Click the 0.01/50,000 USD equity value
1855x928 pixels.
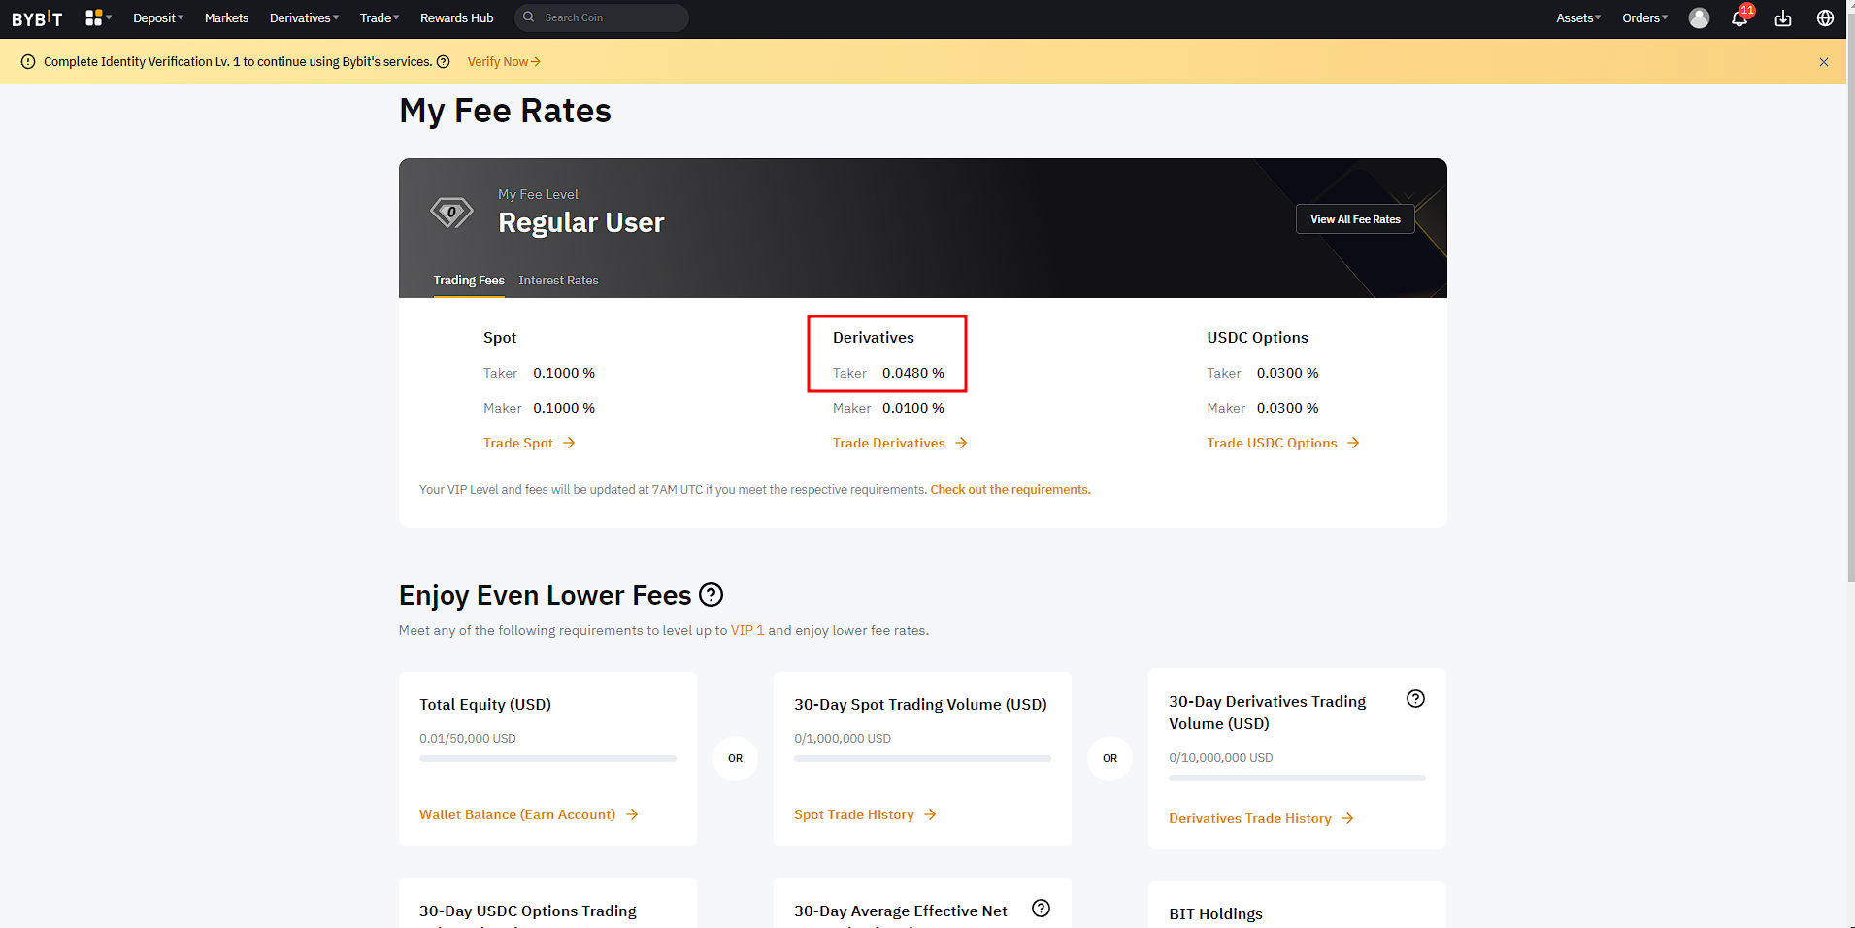(468, 739)
